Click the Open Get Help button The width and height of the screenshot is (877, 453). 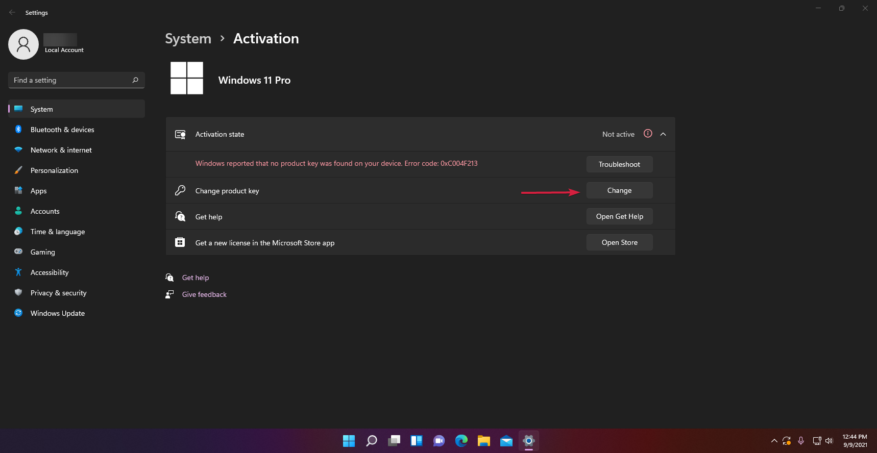(x=619, y=216)
